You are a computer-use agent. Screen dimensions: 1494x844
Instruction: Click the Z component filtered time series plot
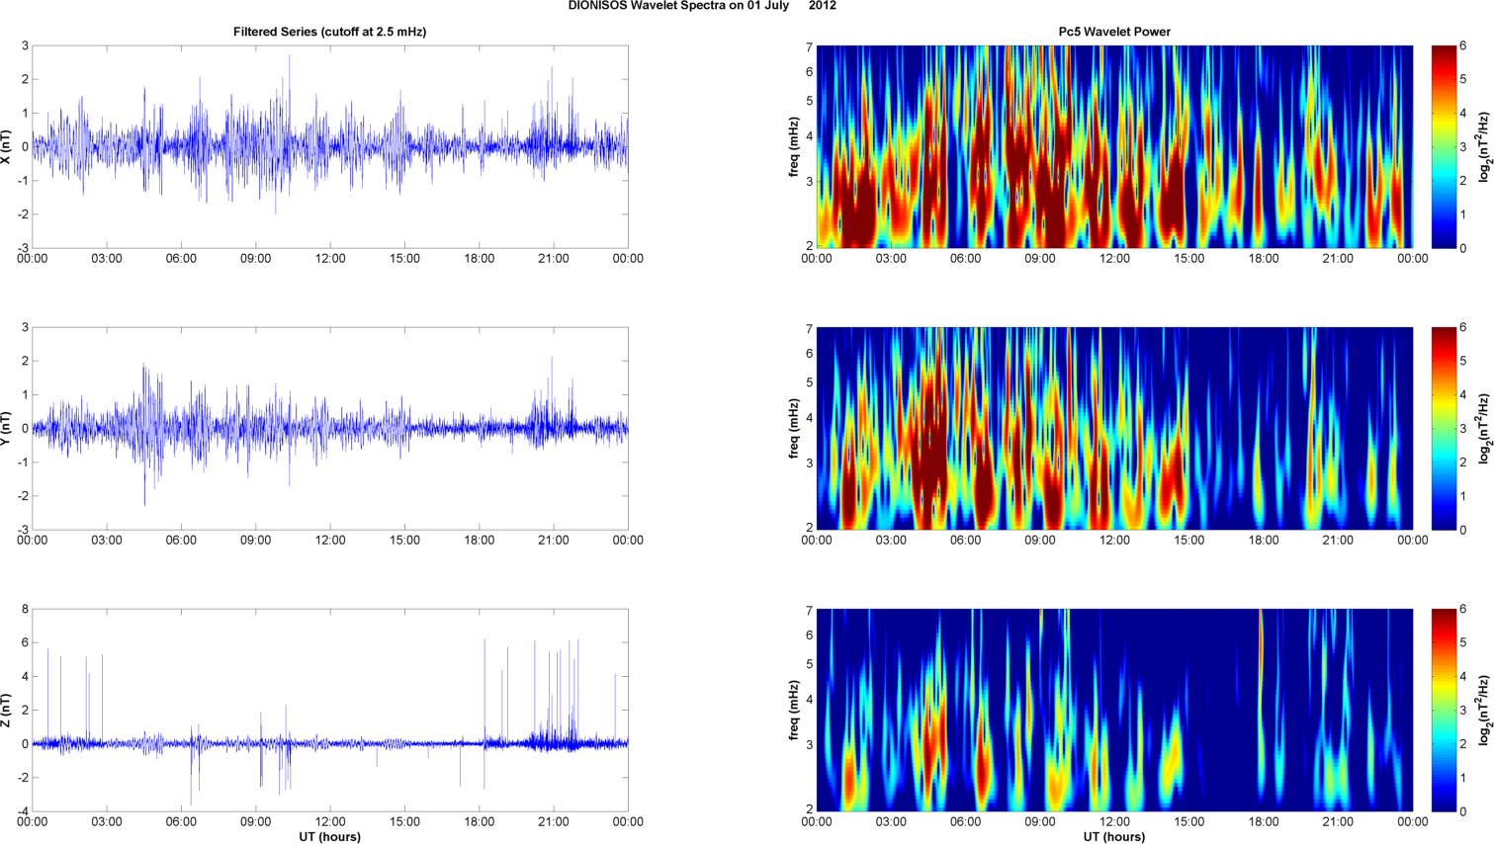tap(330, 710)
